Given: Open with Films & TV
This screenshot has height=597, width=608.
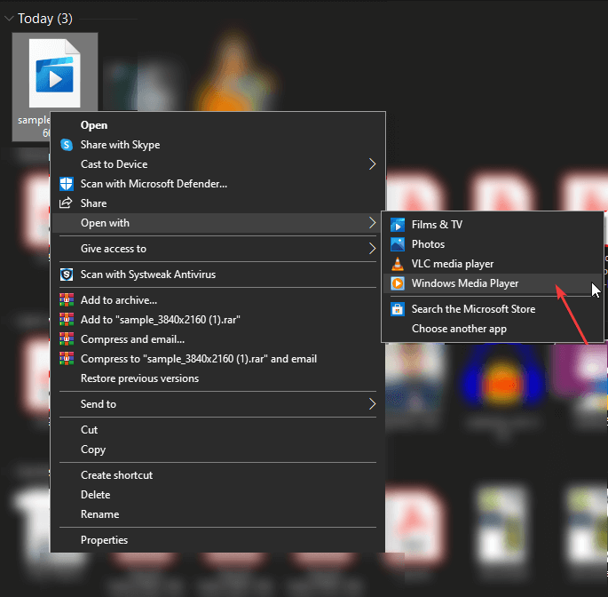Looking at the screenshot, I should [493, 225].
